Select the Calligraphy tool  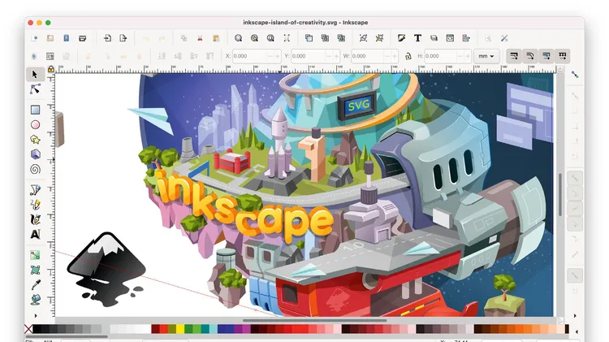(35, 219)
